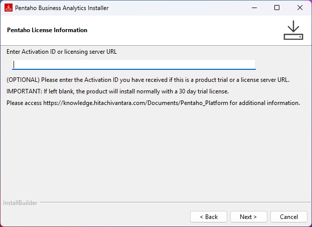Go back with the < Back button

pyautogui.click(x=209, y=217)
